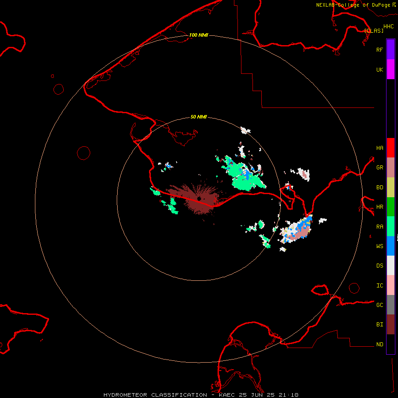Click the HR legend label

pyautogui.click(x=379, y=207)
